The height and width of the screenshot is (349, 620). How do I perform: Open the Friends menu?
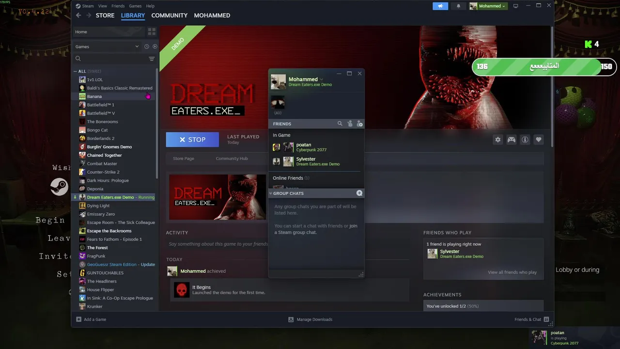[118, 6]
